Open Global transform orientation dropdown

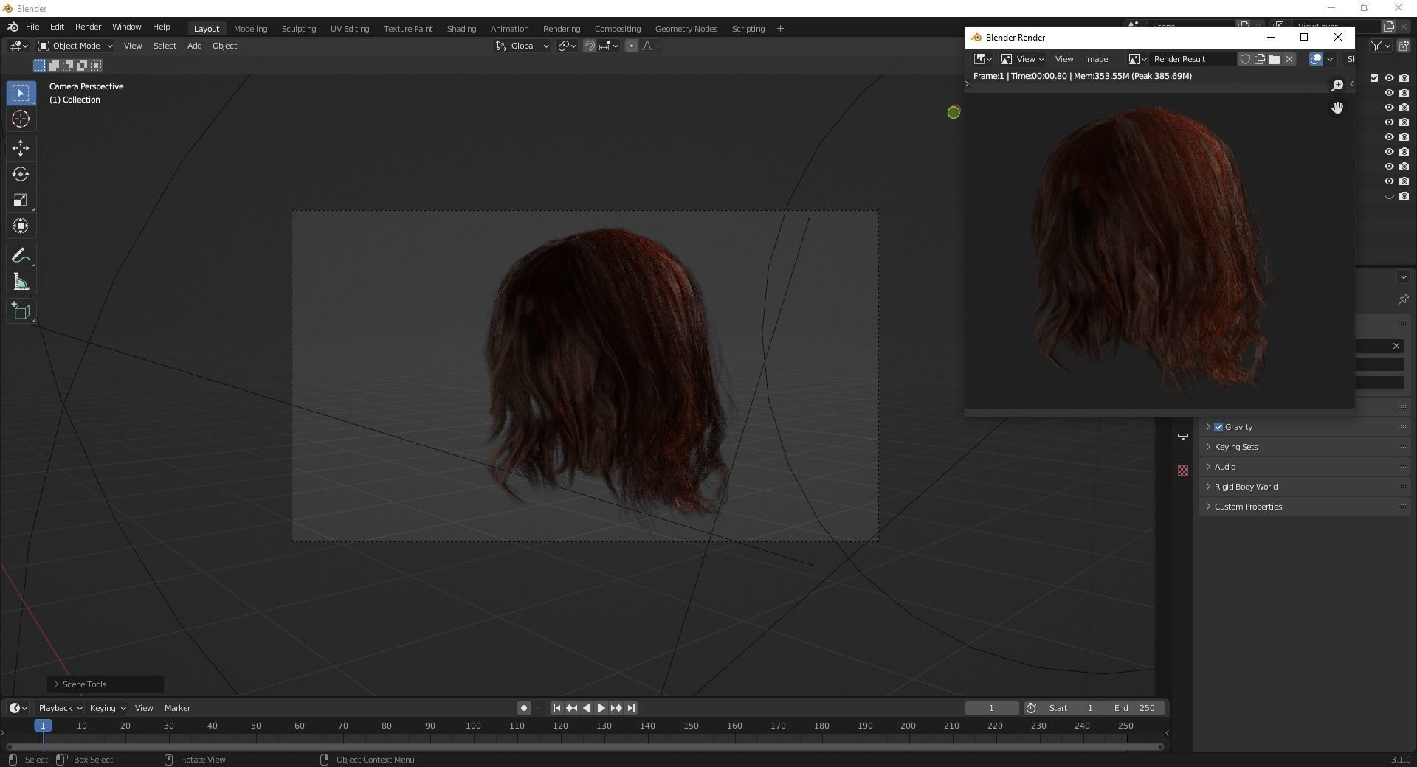coord(523,46)
